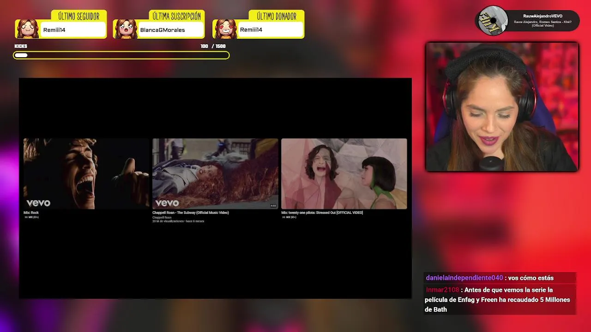This screenshot has height=332, width=591.
Task: Click 'Mix: twenty one pilots: Stressed Out' title
Action: (x=322, y=213)
